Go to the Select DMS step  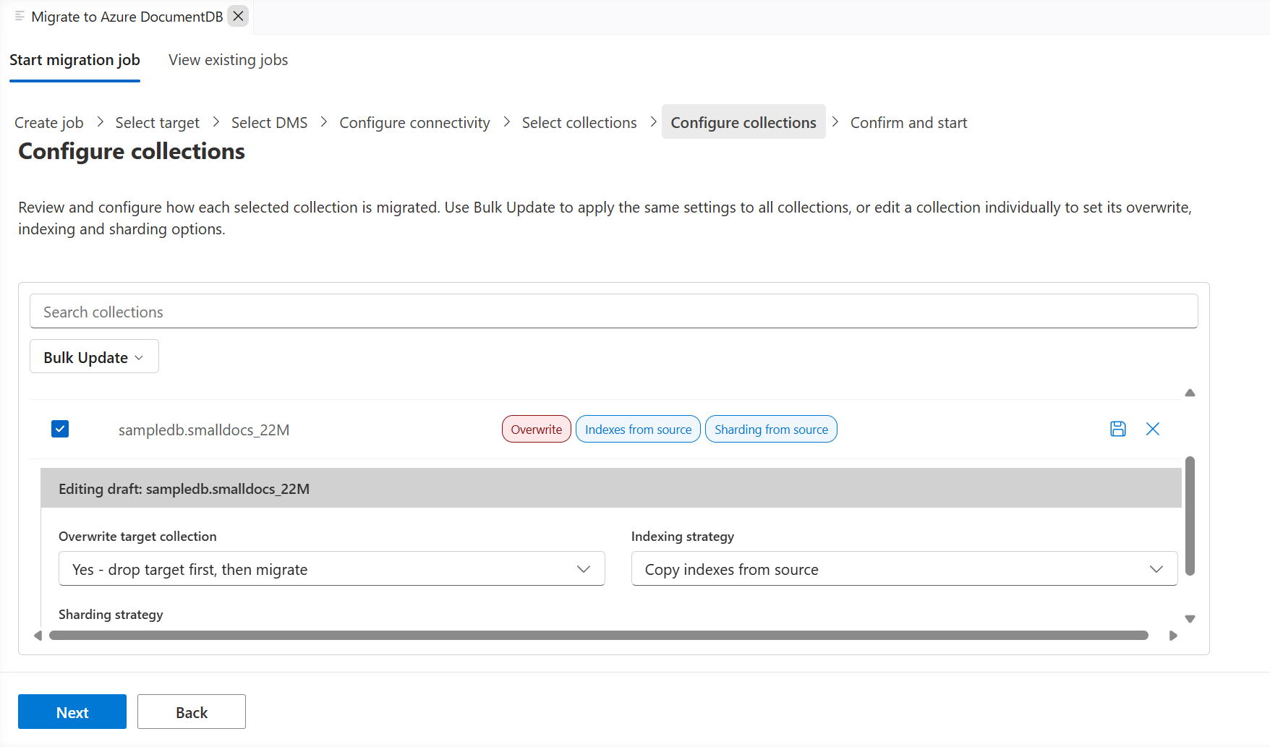click(269, 122)
